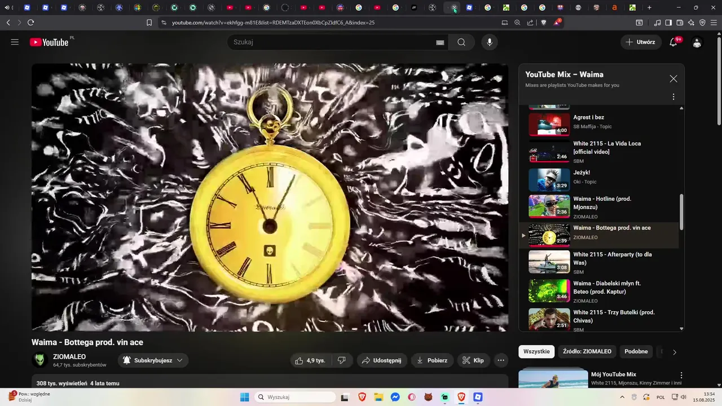Open the Windows Start menu
The height and width of the screenshot is (406, 722).
point(244,397)
